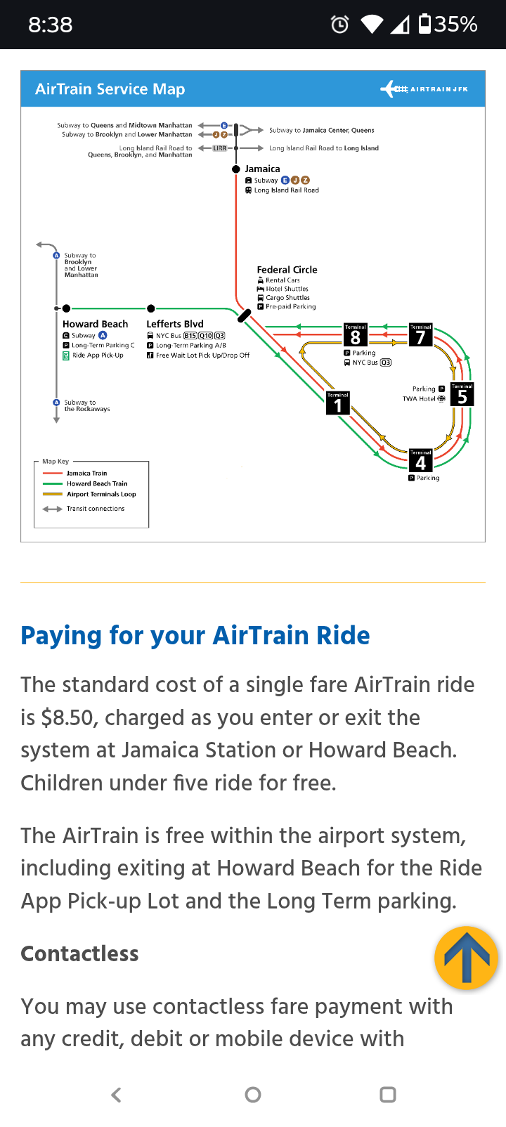The width and height of the screenshot is (506, 1127).
Task: Tap the Howard Beach station label
Action: click(95, 324)
